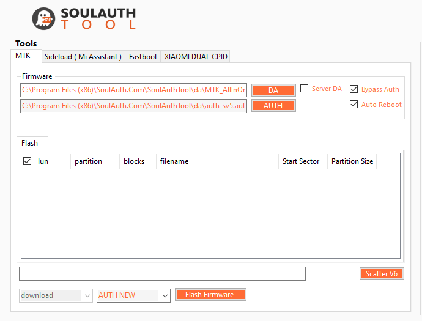Toggle the select-all checkbox in table header
The height and width of the screenshot is (321, 422).
tap(27, 161)
